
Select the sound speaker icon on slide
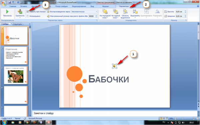coord(114,66)
